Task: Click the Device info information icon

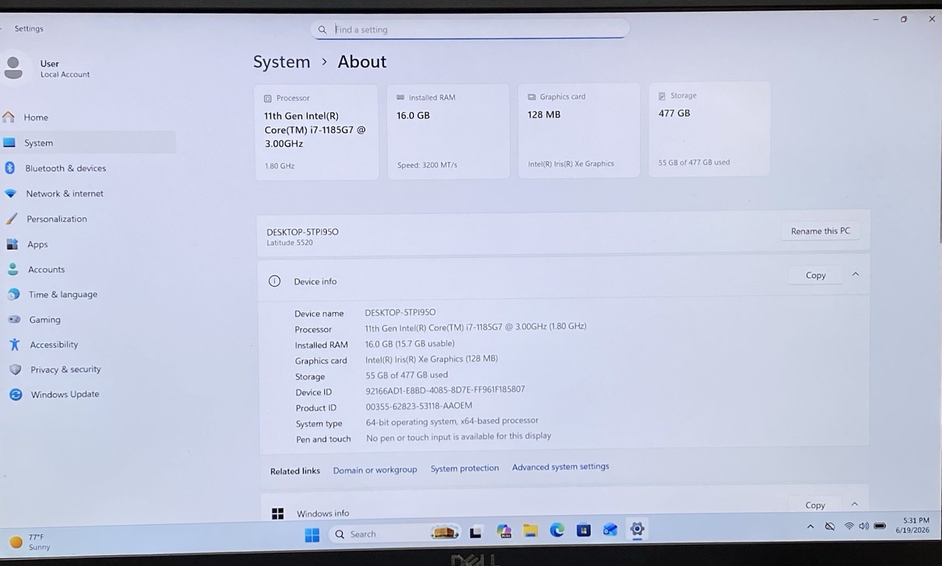Action: click(274, 281)
